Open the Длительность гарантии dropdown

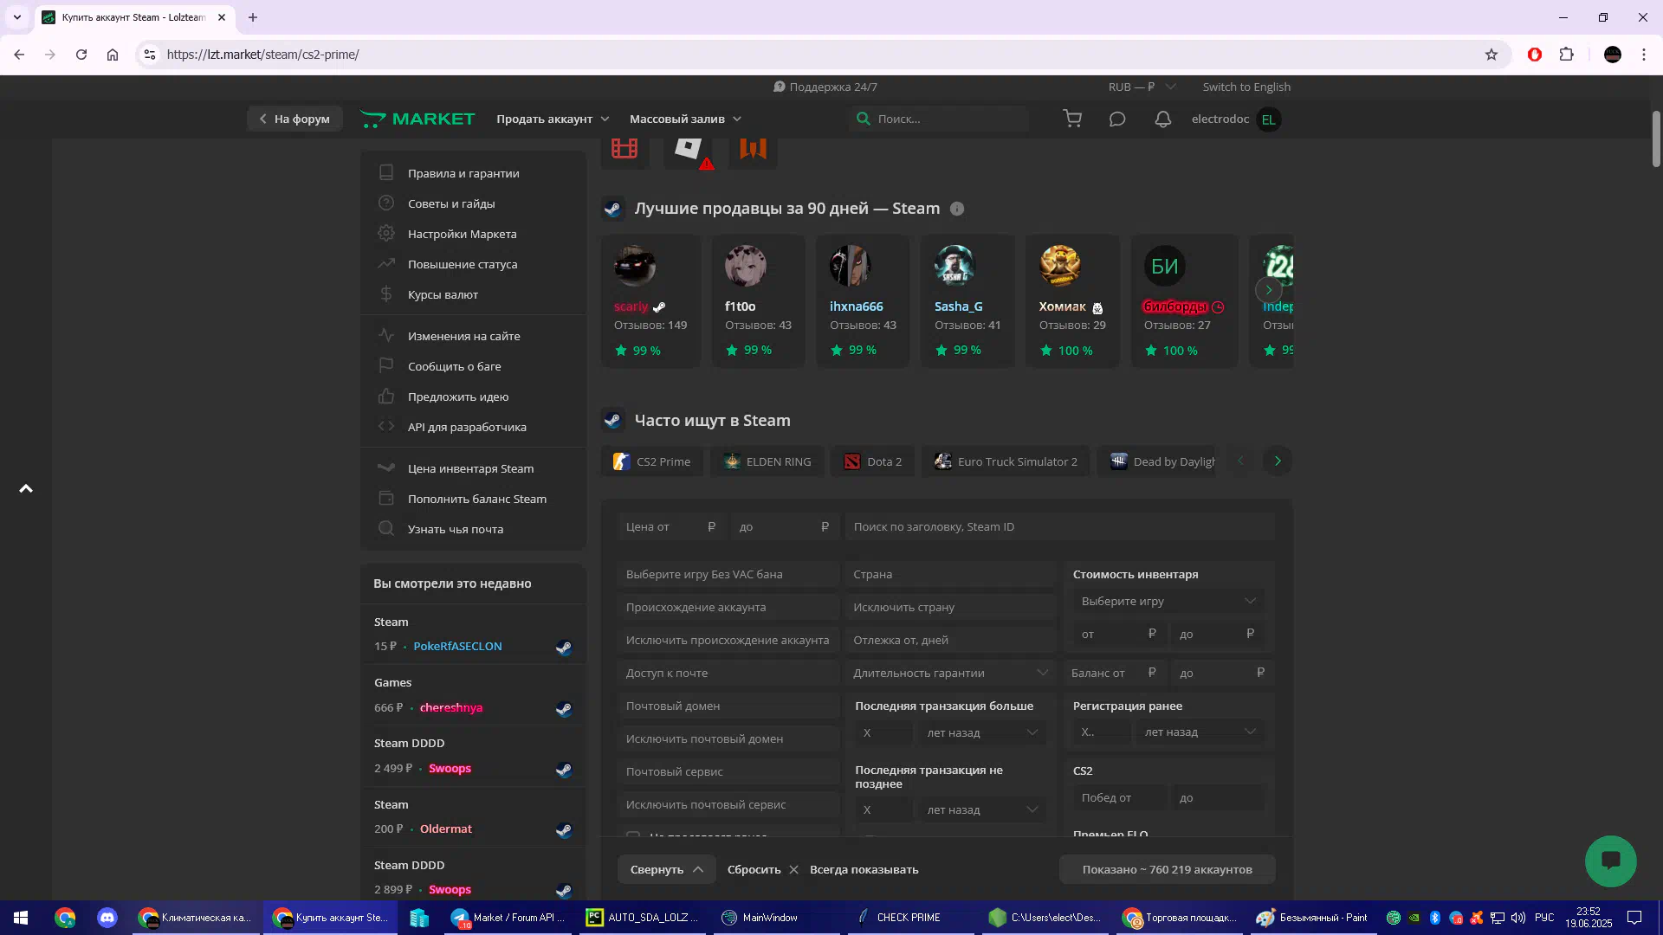tap(949, 673)
